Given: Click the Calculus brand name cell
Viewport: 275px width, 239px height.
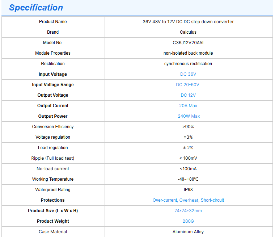Looking at the screenshot, I should [188, 32].
